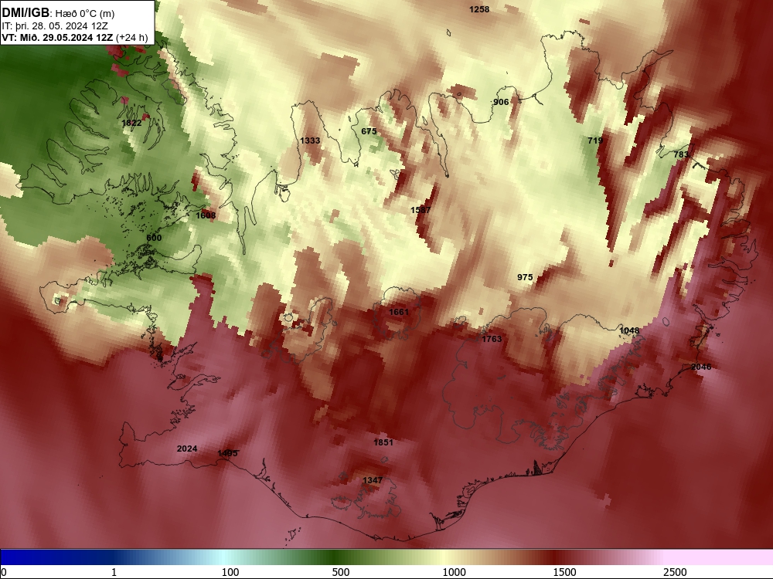Image resolution: width=773 pixels, height=579 pixels.
Task: Click the 1000 tick on color scale
Action: (454, 572)
